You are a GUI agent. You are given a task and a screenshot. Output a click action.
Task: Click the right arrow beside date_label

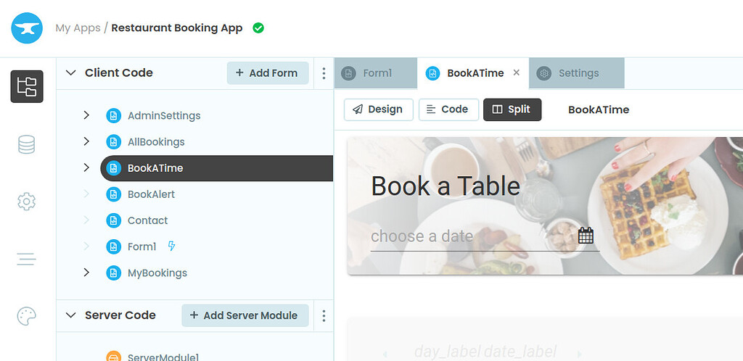click(578, 354)
